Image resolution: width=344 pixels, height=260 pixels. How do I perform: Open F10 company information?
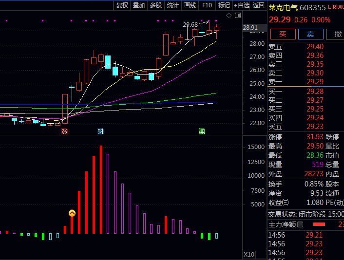click(207, 5)
